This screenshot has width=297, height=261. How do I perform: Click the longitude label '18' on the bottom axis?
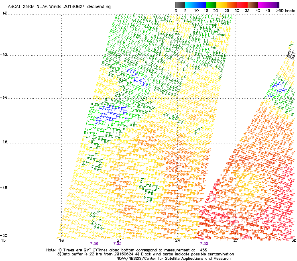(61, 241)
